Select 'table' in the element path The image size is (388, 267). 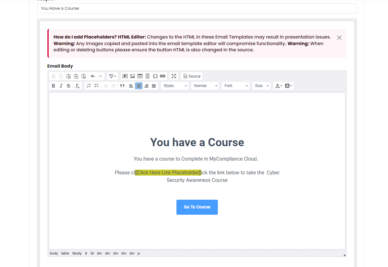tap(65, 253)
